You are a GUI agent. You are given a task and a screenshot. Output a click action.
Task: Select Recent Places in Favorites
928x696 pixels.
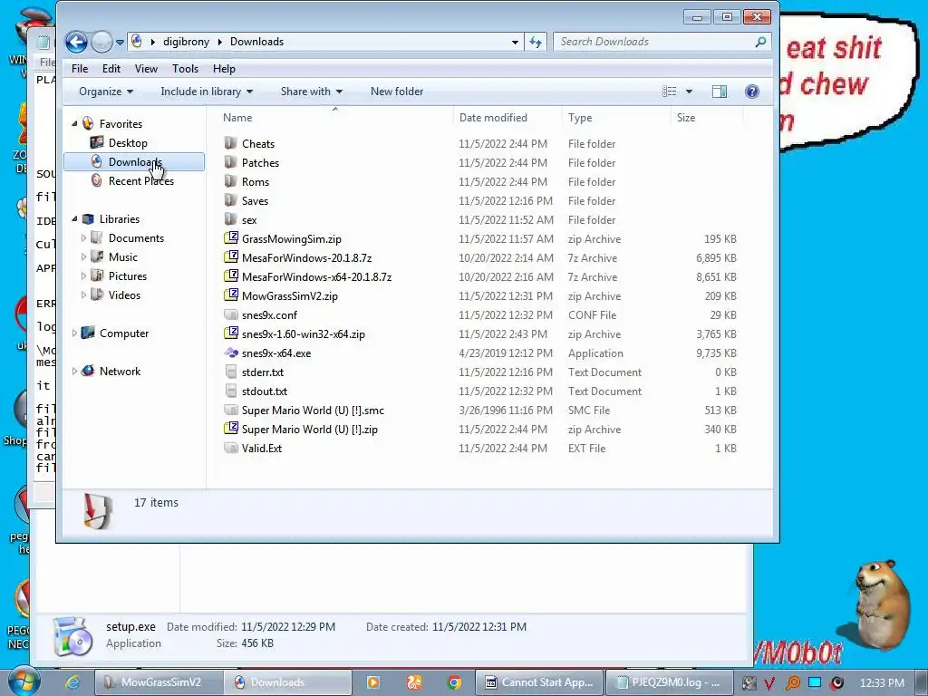(140, 181)
